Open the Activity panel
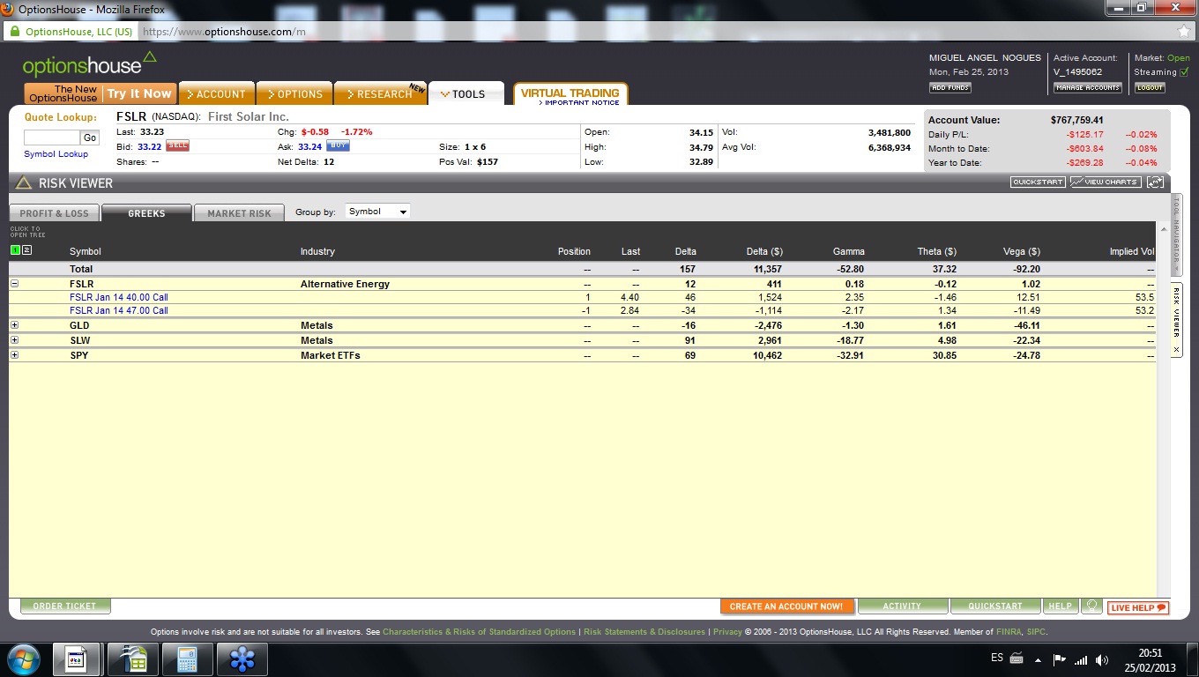This screenshot has height=677, width=1199. point(903,606)
